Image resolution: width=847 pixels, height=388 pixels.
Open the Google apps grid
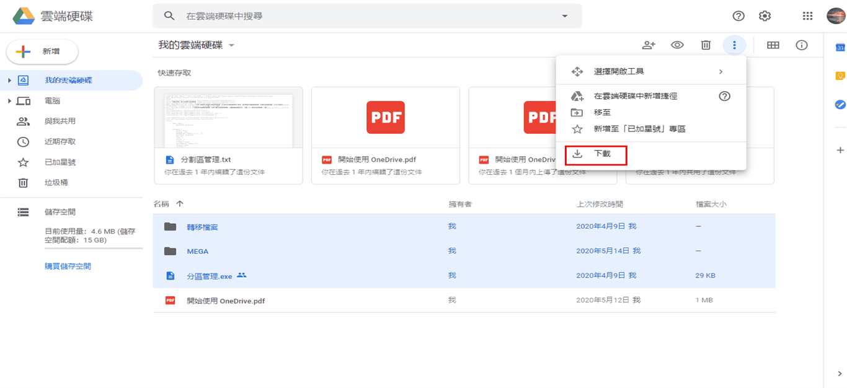click(x=807, y=16)
